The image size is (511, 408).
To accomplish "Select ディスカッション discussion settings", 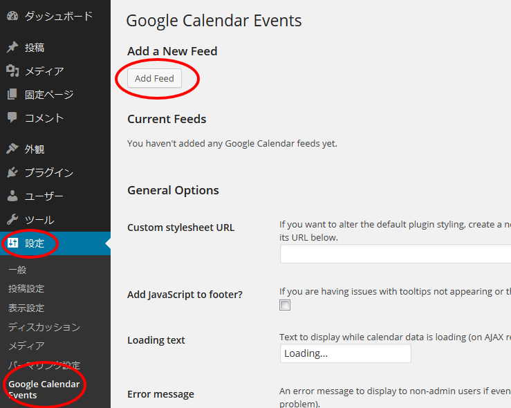I will coord(44,327).
